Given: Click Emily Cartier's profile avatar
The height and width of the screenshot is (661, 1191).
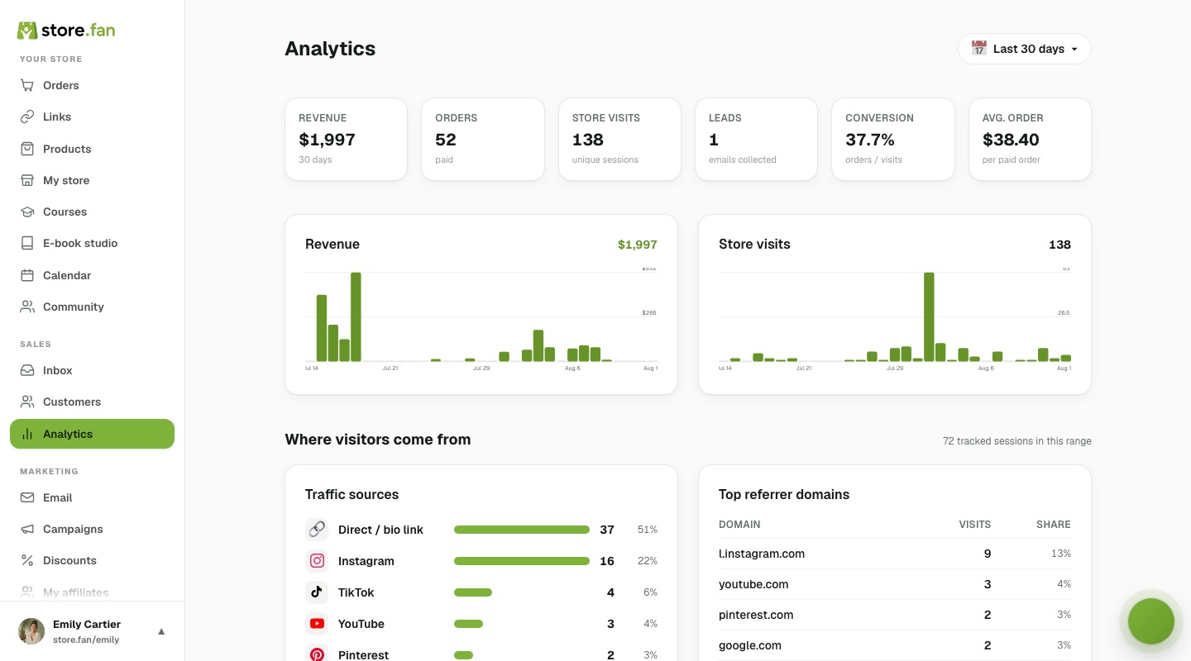Looking at the screenshot, I should 31,631.
